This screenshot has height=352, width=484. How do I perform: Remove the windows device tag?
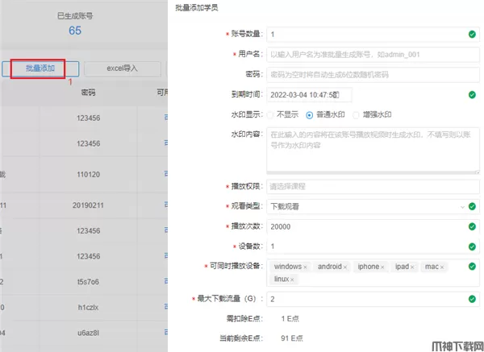pos(305,267)
